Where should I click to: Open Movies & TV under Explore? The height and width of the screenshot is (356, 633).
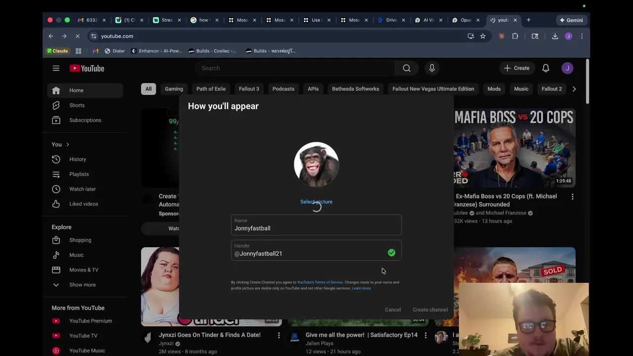tap(85, 270)
